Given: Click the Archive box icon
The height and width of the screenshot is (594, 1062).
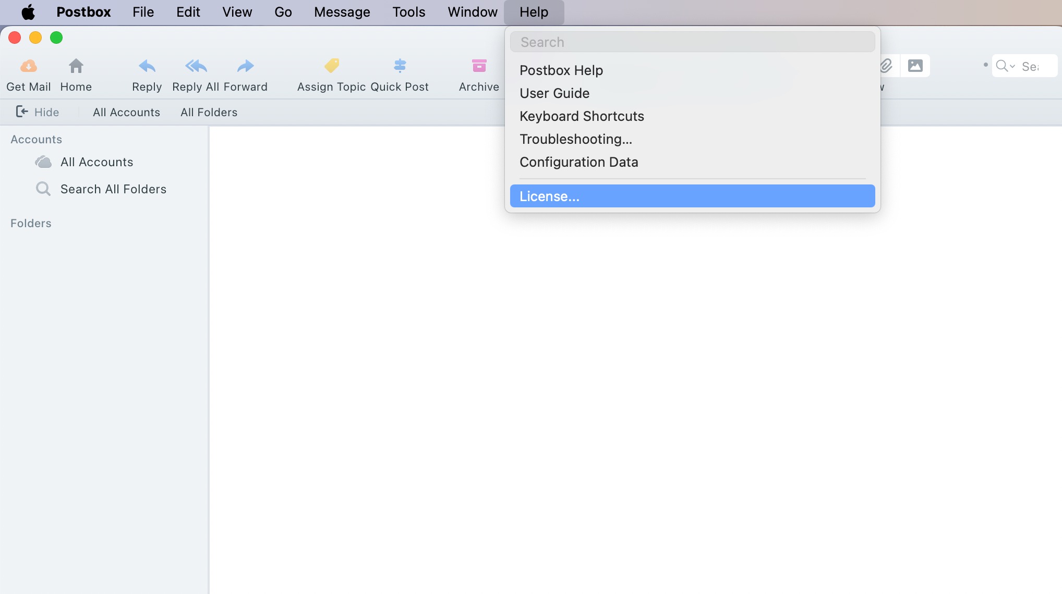Looking at the screenshot, I should click(x=479, y=66).
